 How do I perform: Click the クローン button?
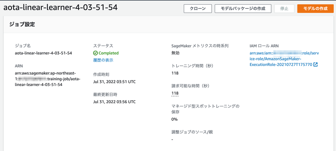(x=198, y=8)
